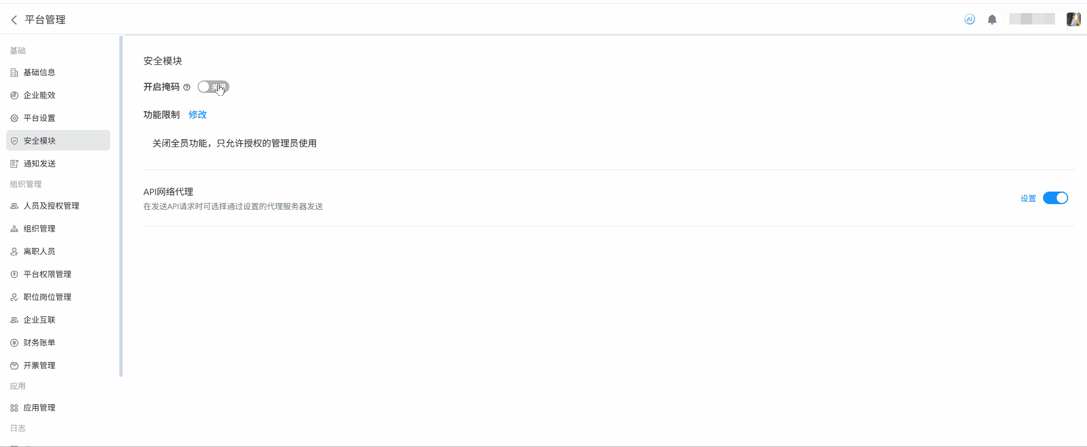
Task: Open the AI assistant icon
Action: click(969, 19)
